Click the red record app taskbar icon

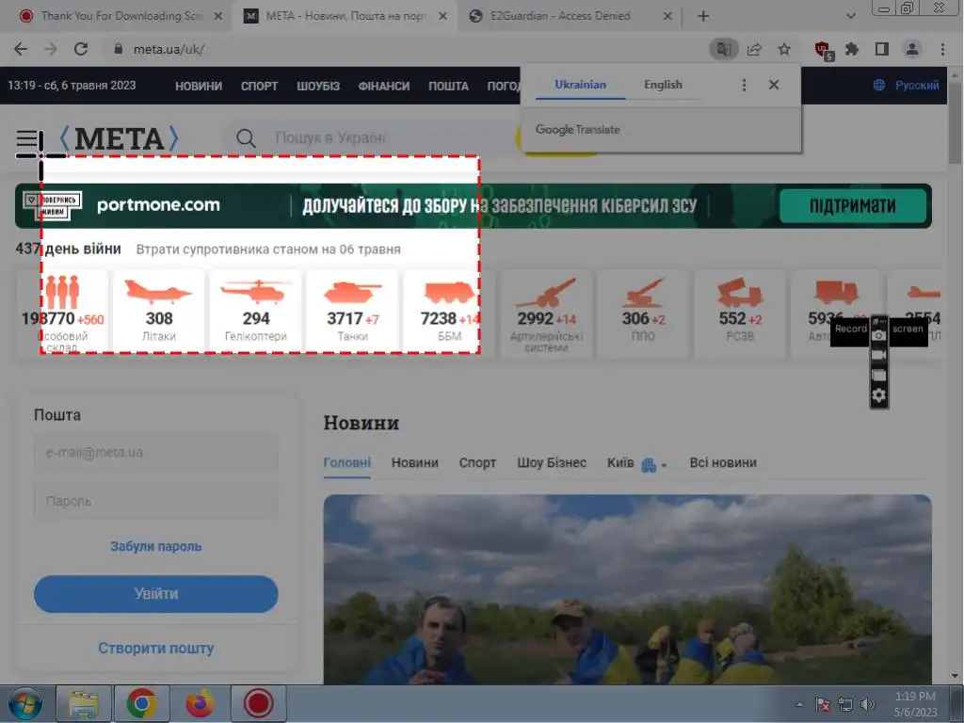tap(258, 703)
